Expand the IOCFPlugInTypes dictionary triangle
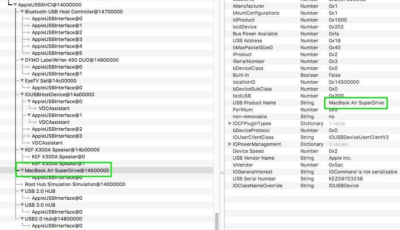Image resolution: width=400 pixels, height=230 pixels. tap(230, 123)
